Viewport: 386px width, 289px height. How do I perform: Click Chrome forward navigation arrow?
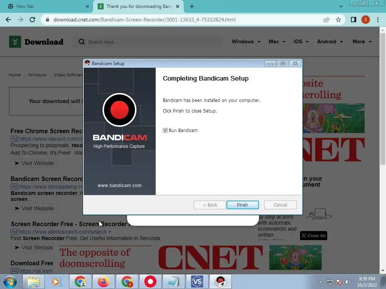pos(20,20)
